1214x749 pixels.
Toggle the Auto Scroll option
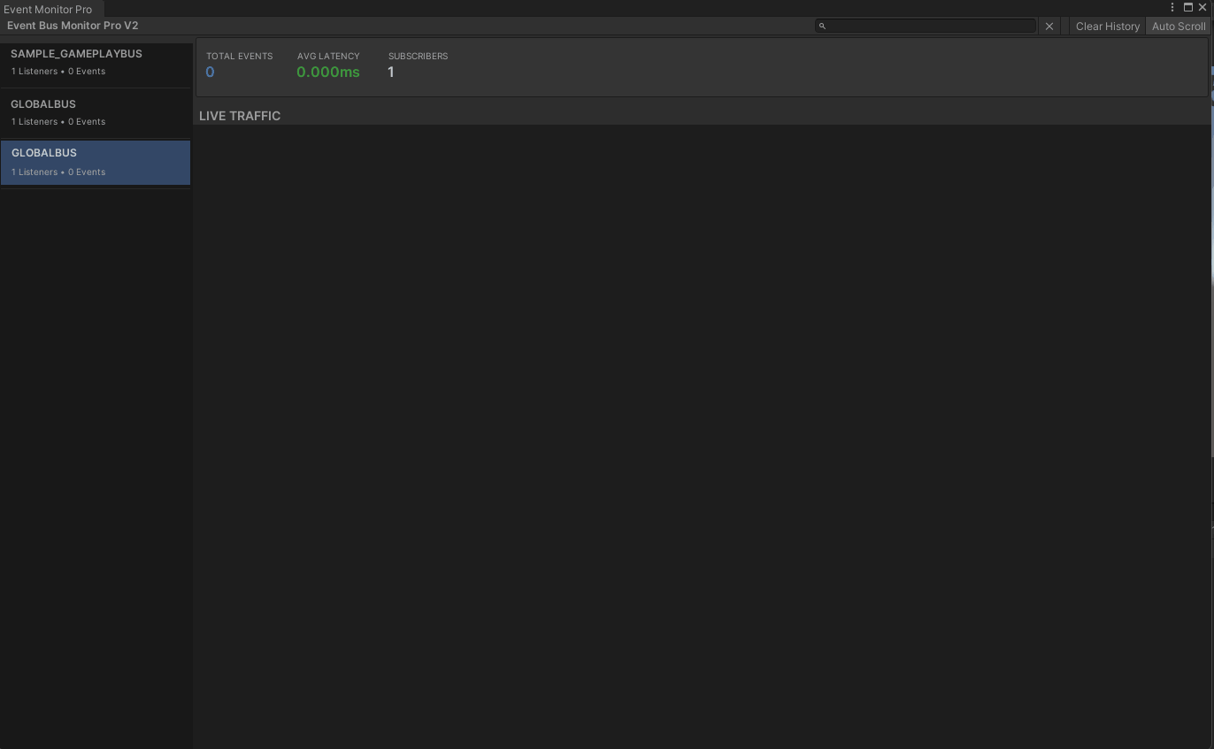[x=1178, y=27]
